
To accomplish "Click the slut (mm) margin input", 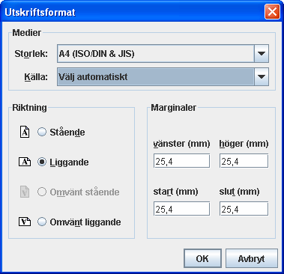I will coord(244,209).
